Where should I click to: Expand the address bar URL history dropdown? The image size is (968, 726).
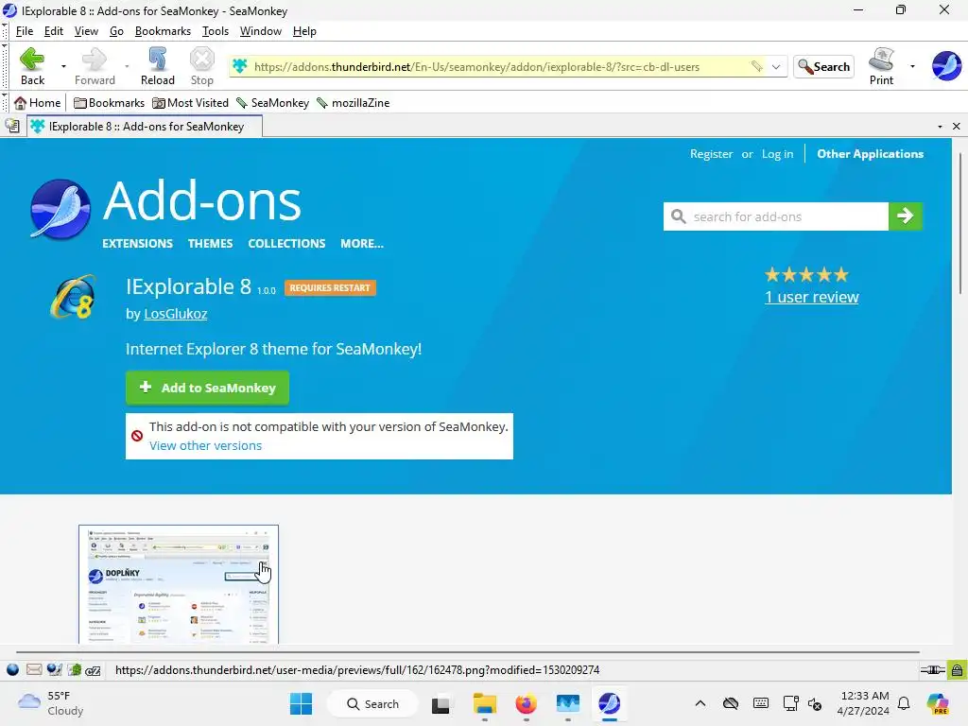coord(776,66)
